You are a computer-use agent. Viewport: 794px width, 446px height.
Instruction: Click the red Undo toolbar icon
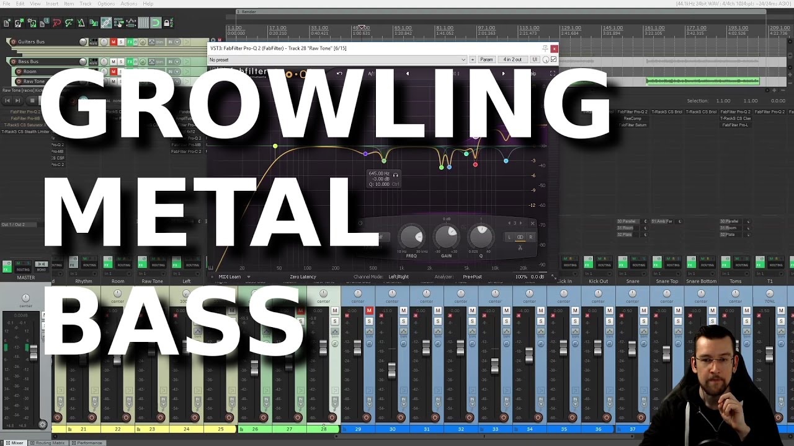click(x=57, y=23)
